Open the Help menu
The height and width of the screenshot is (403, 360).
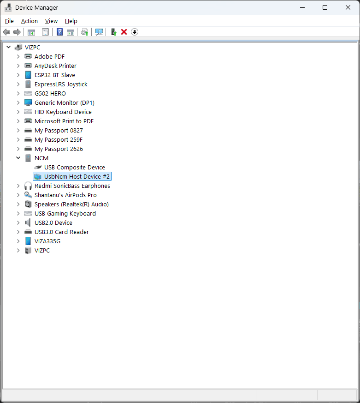point(71,21)
